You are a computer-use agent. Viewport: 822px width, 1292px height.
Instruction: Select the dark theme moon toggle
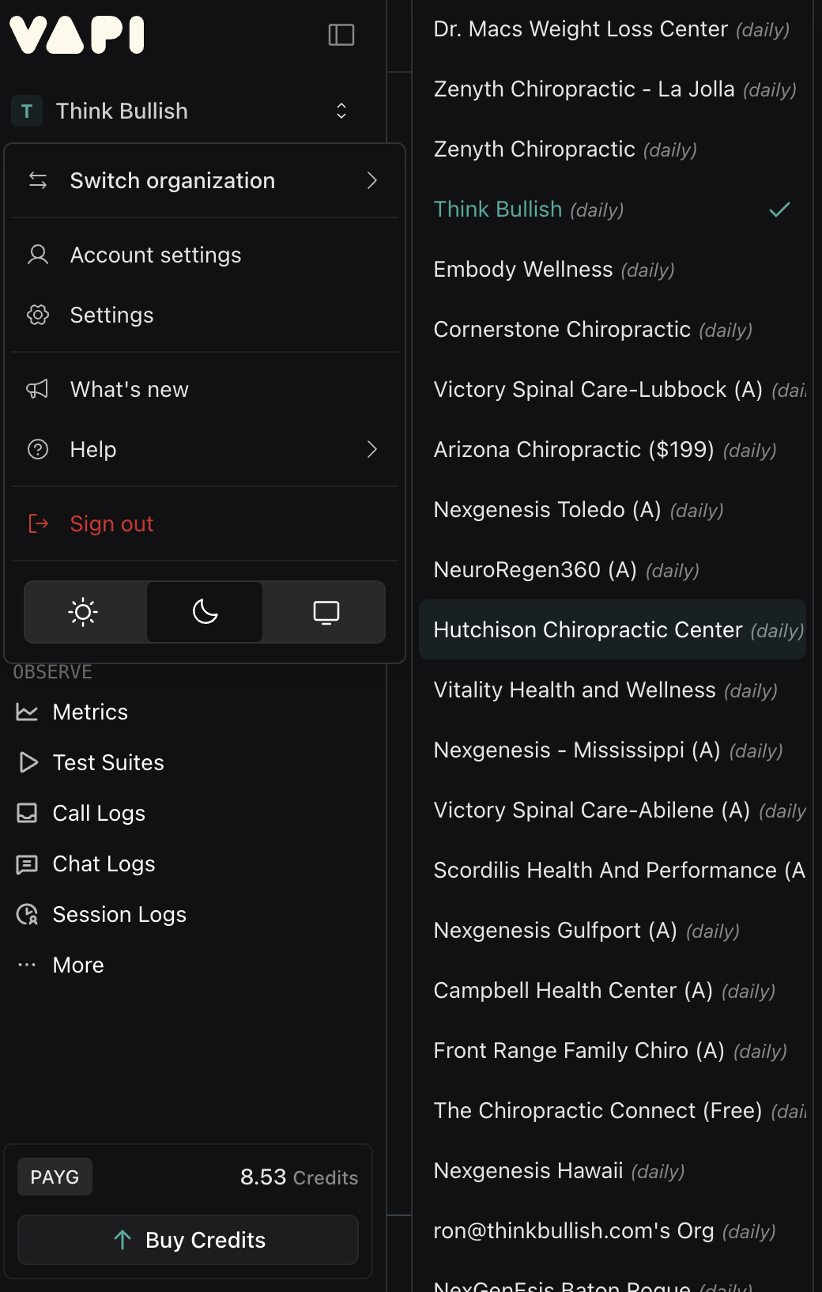(205, 612)
